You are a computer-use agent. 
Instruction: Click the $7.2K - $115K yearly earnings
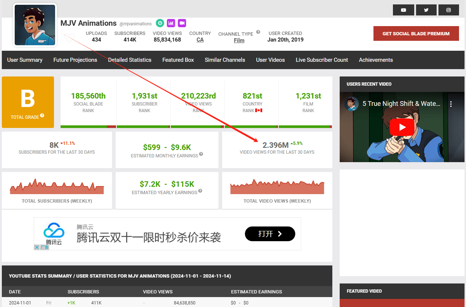point(167,184)
